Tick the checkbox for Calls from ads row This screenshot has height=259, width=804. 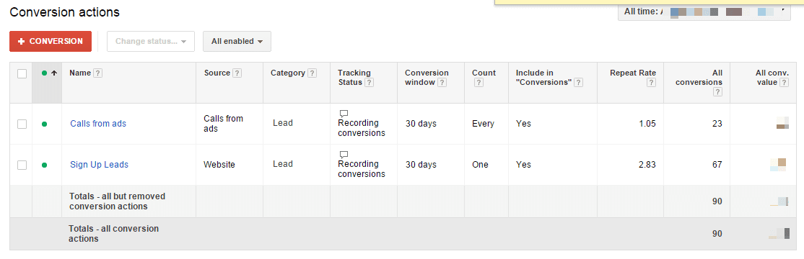click(x=22, y=124)
